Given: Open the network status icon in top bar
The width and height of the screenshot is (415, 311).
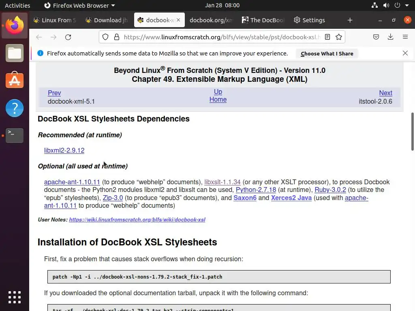Looking at the screenshot, I should click(374, 5).
